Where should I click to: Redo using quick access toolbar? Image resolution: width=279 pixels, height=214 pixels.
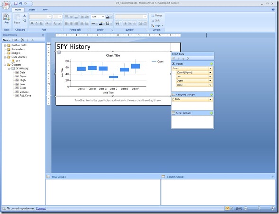26,4
